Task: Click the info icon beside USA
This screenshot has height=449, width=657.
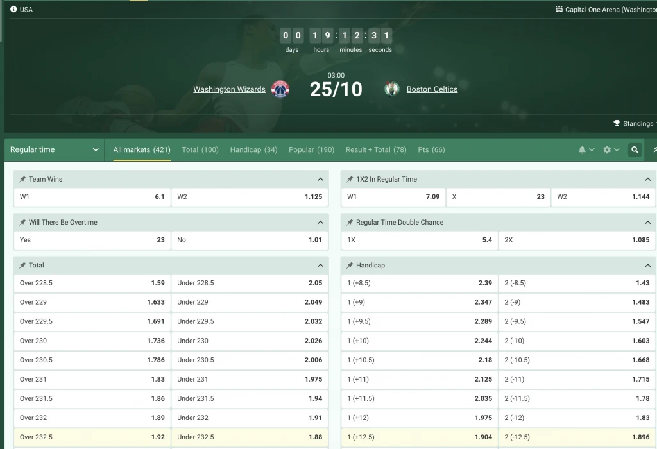Action: [13, 10]
